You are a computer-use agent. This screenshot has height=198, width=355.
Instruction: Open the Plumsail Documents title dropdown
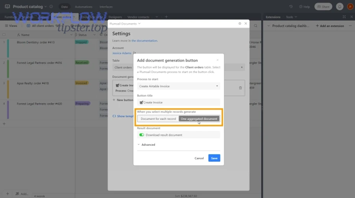point(125,24)
